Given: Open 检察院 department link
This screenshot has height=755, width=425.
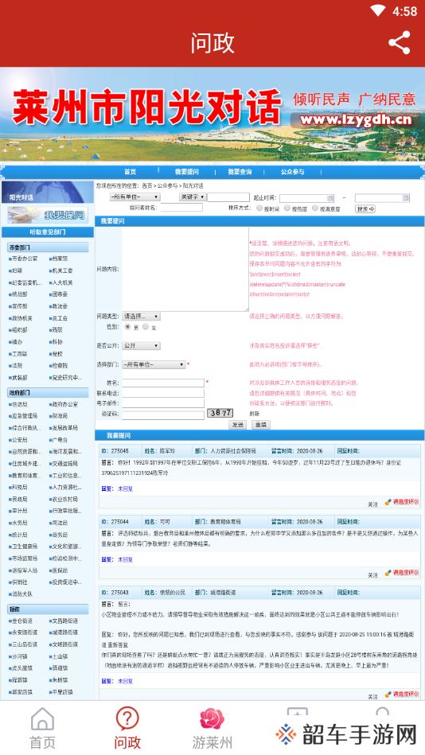Looking at the screenshot, I should (x=58, y=366).
